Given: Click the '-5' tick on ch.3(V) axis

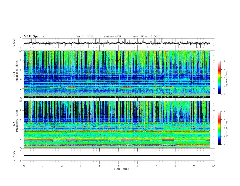Looking at the screenshot, I should click(x=20, y=161).
